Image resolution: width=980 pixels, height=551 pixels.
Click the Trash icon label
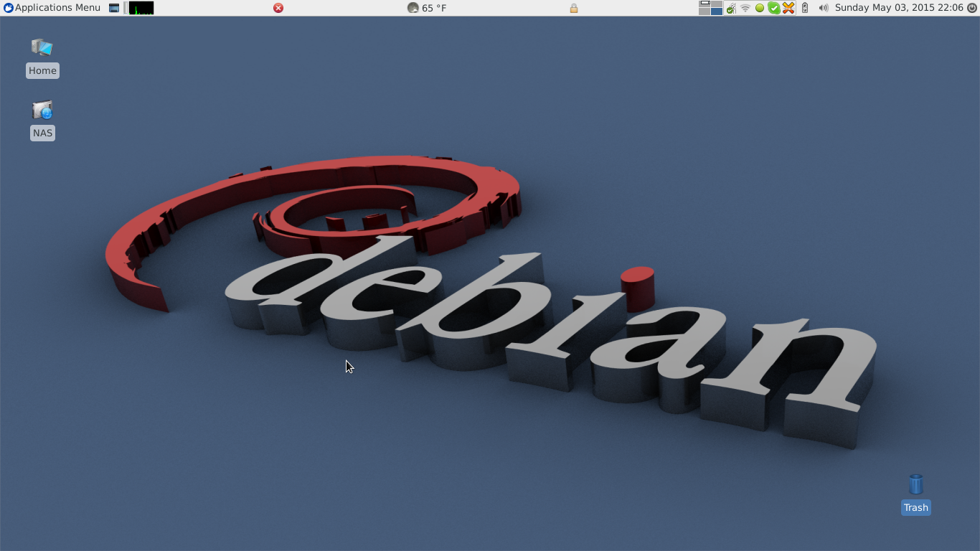pyautogui.click(x=916, y=507)
